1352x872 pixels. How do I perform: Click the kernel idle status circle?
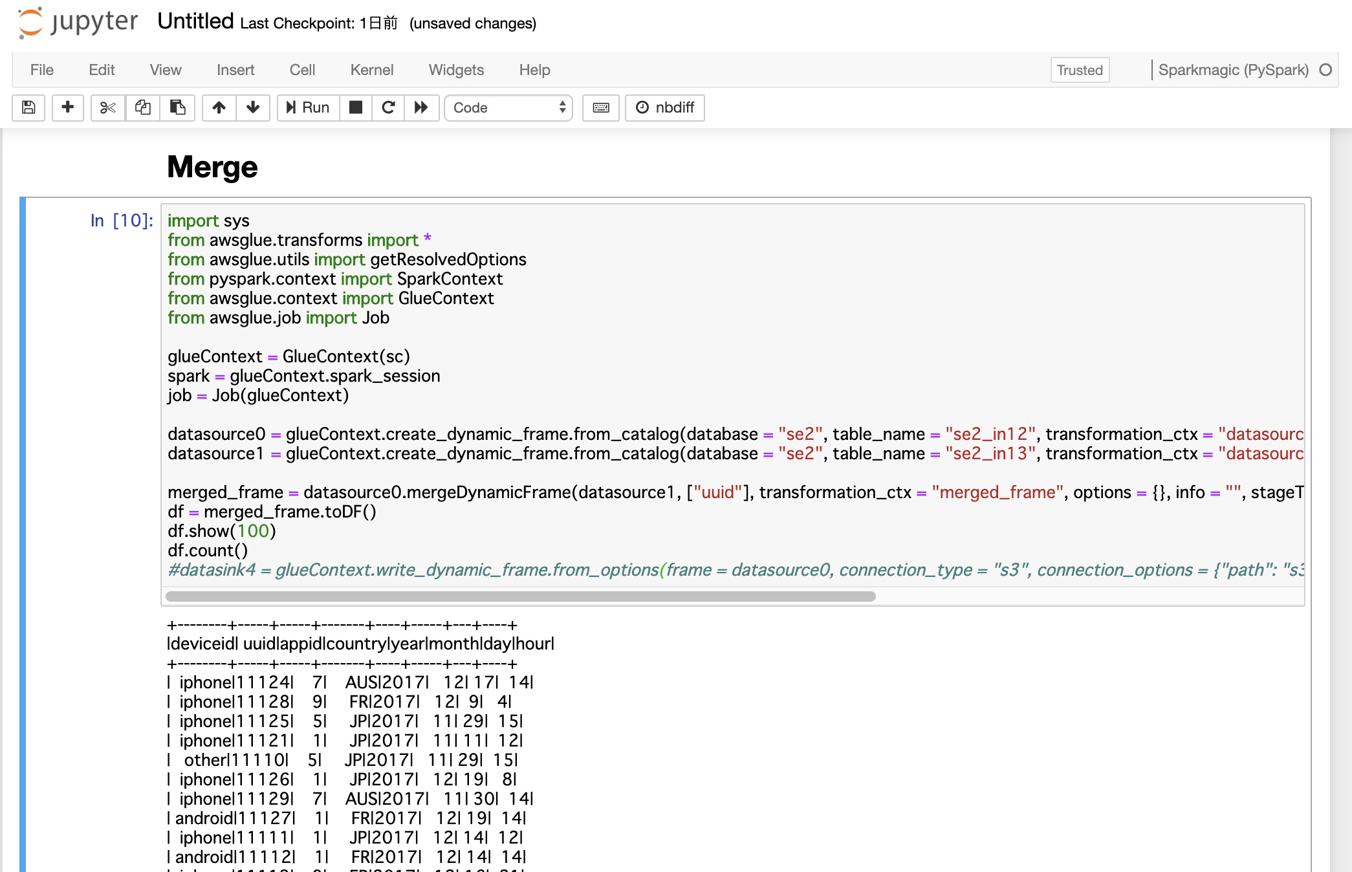1325,70
